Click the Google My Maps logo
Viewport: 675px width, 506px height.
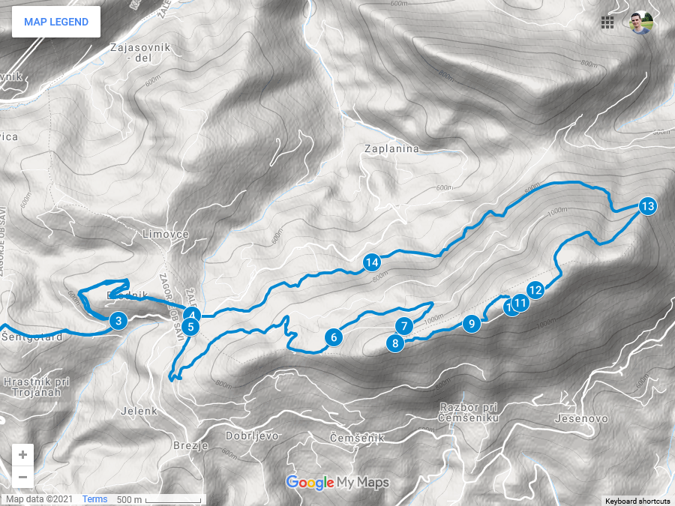tap(337, 483)
